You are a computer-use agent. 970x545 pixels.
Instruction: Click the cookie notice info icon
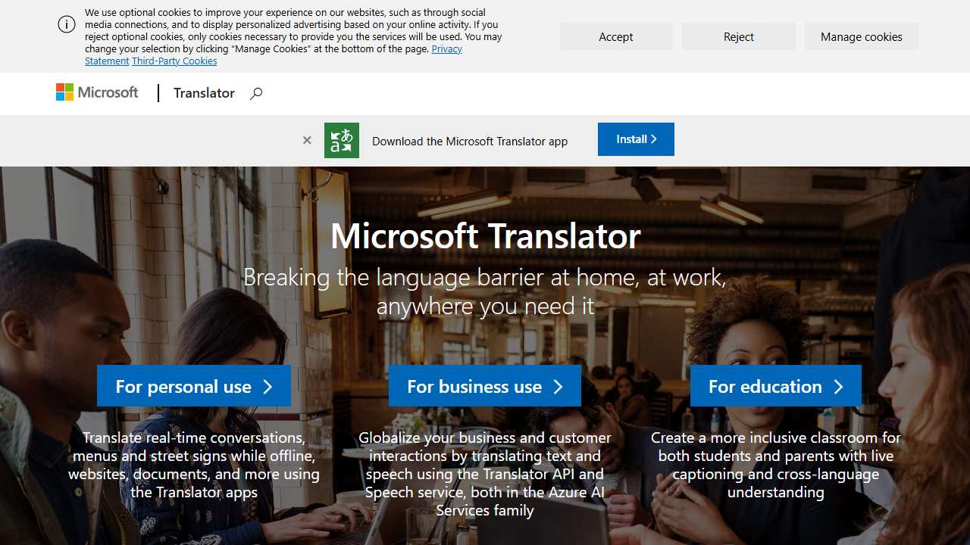click(67, 25)
